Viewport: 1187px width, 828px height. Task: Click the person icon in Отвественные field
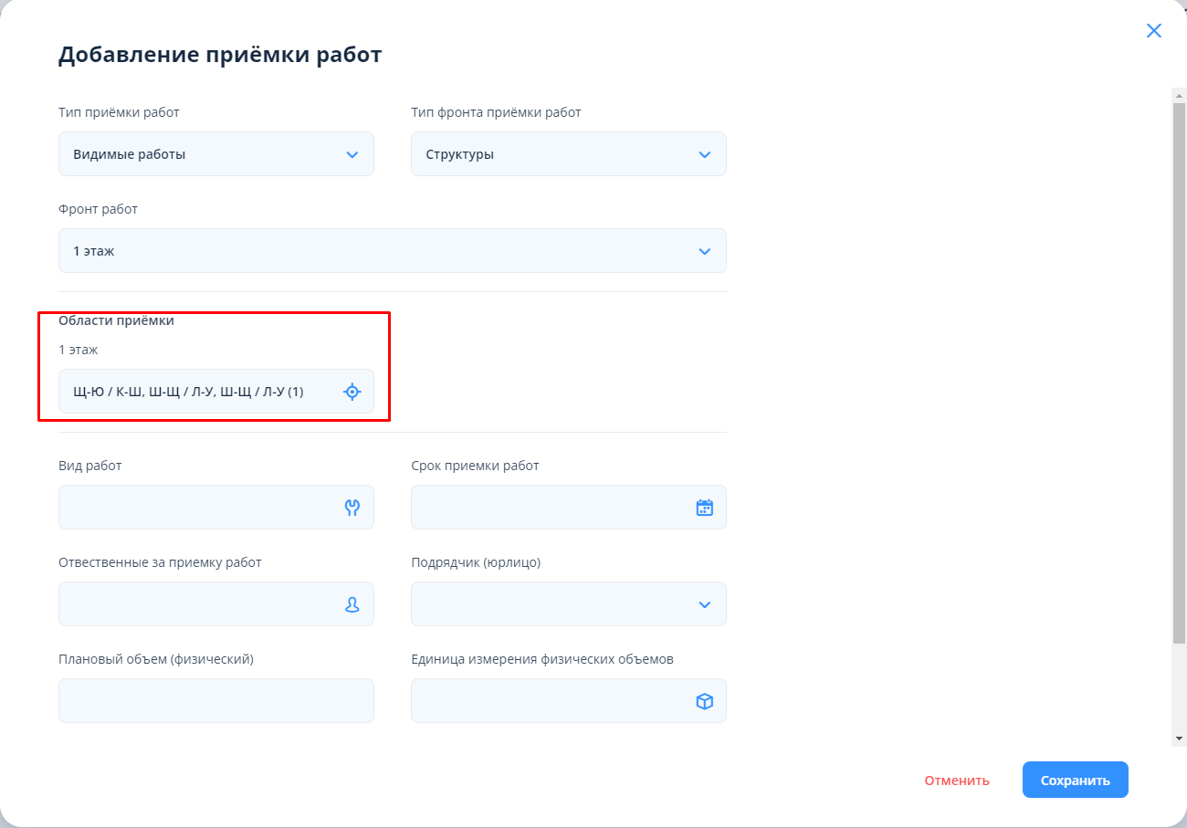coord(352,604)
